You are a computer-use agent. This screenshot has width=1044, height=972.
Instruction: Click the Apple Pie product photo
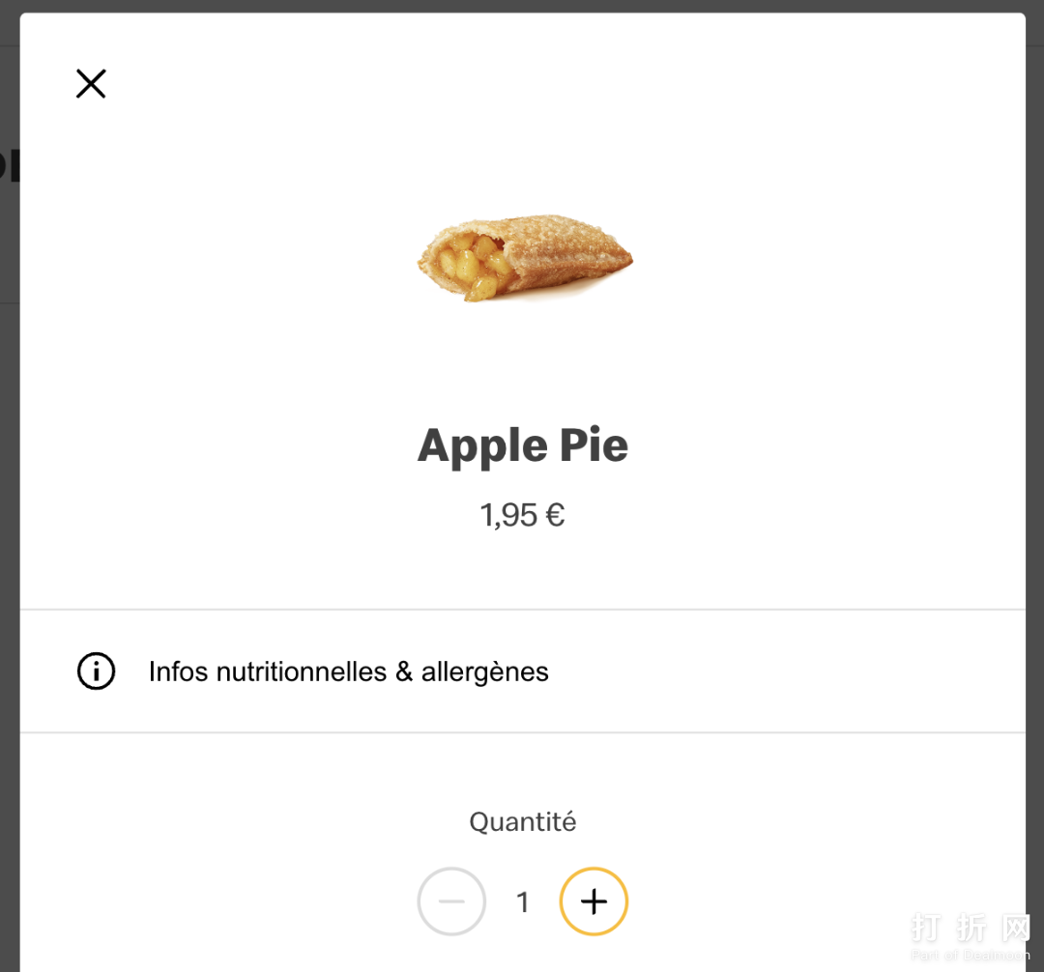click(525, 258)
